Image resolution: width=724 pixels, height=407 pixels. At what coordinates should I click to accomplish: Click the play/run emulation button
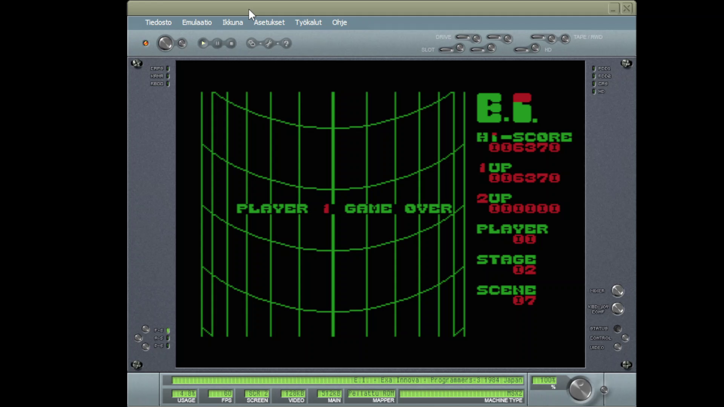(203, 44)
